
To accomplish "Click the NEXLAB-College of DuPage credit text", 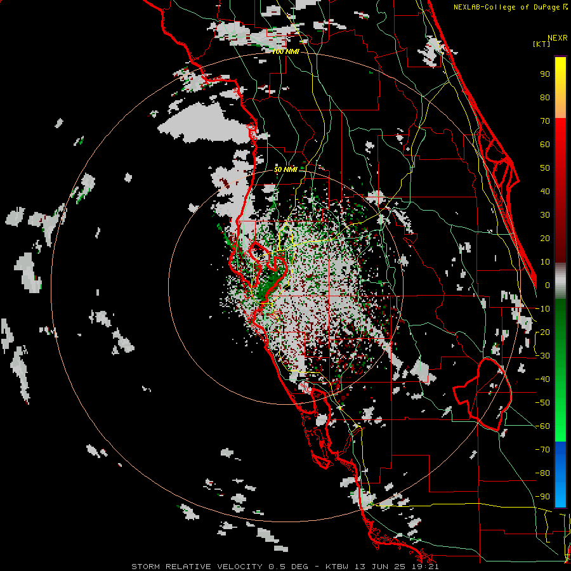I will [x=510, y=7].
